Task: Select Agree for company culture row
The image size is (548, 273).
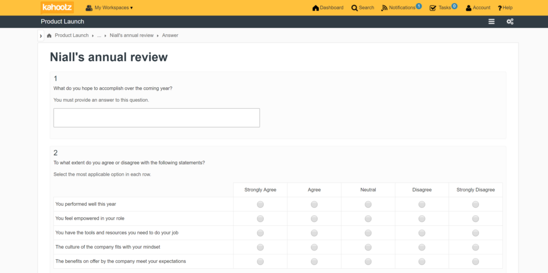Action: tap(314, 247)
